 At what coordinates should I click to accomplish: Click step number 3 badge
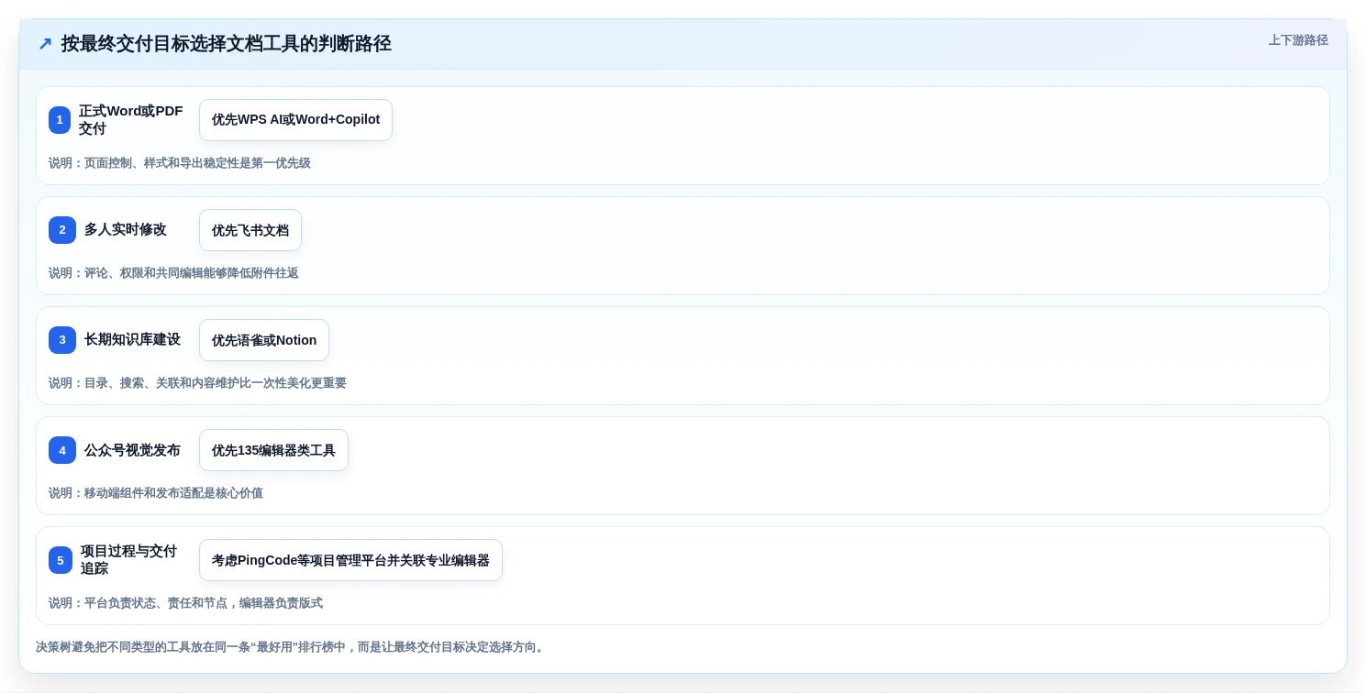point(62,340)
